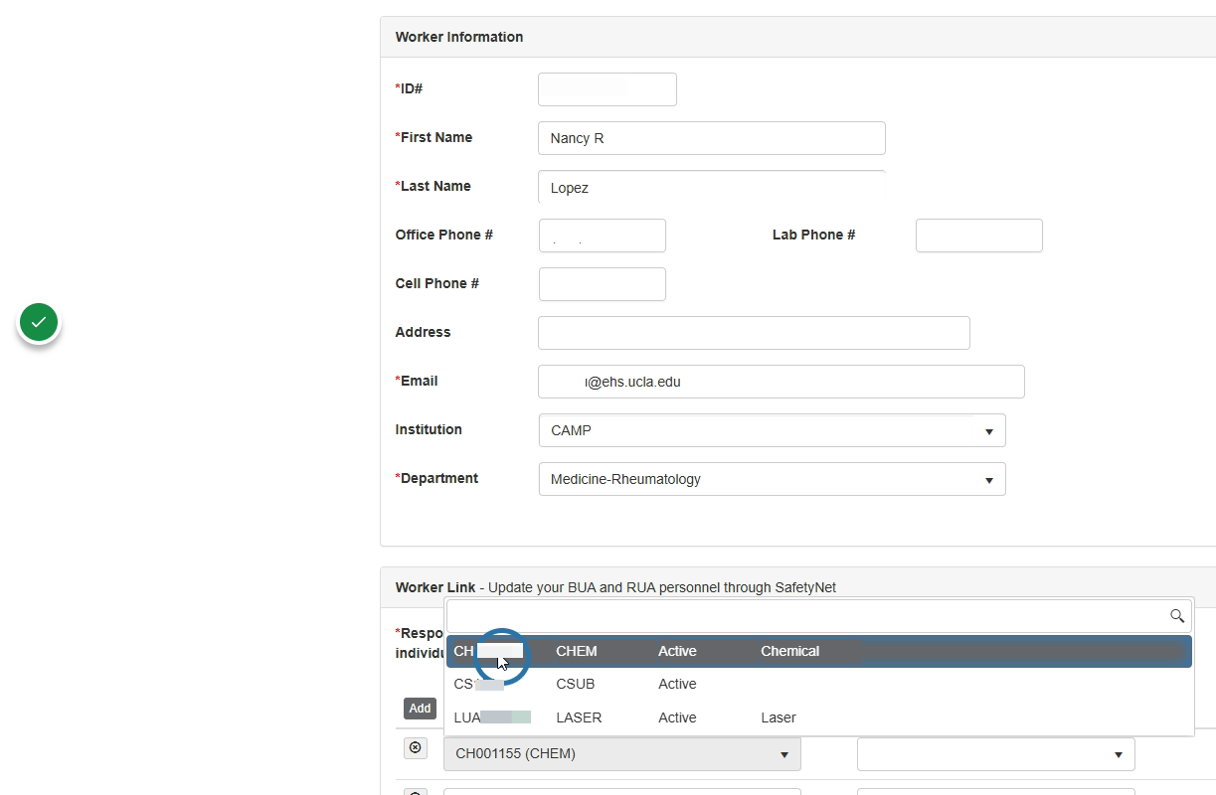Select the CSUB Active option
The width and height of the screenshot is (1216, 795).
point(819,684)
